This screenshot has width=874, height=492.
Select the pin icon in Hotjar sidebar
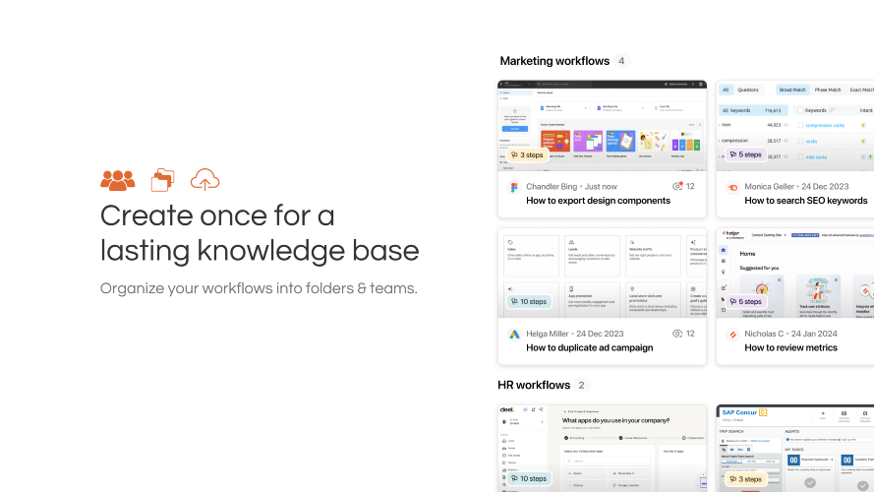[723, 273]
